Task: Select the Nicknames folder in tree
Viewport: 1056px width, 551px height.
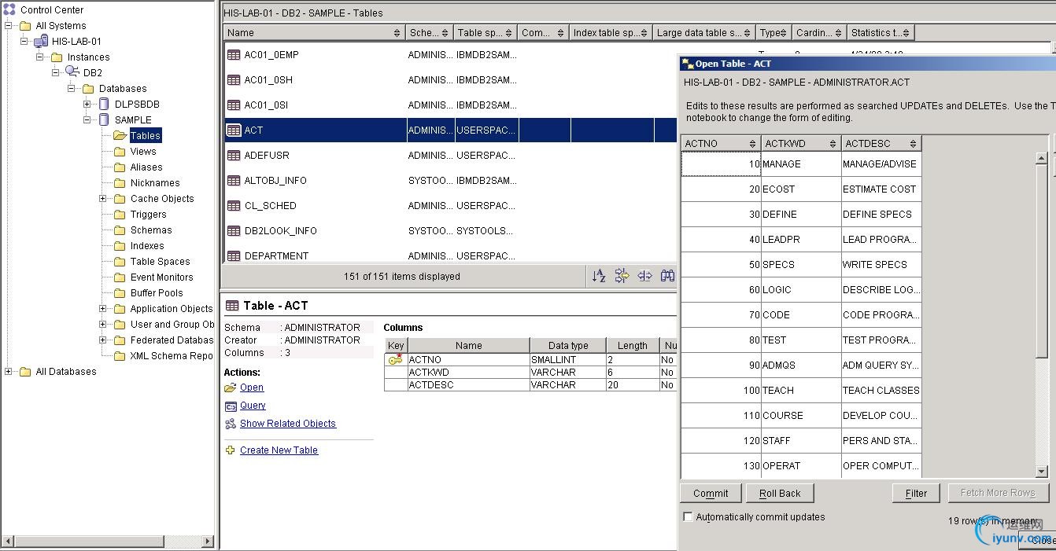Action: (155, 182)
